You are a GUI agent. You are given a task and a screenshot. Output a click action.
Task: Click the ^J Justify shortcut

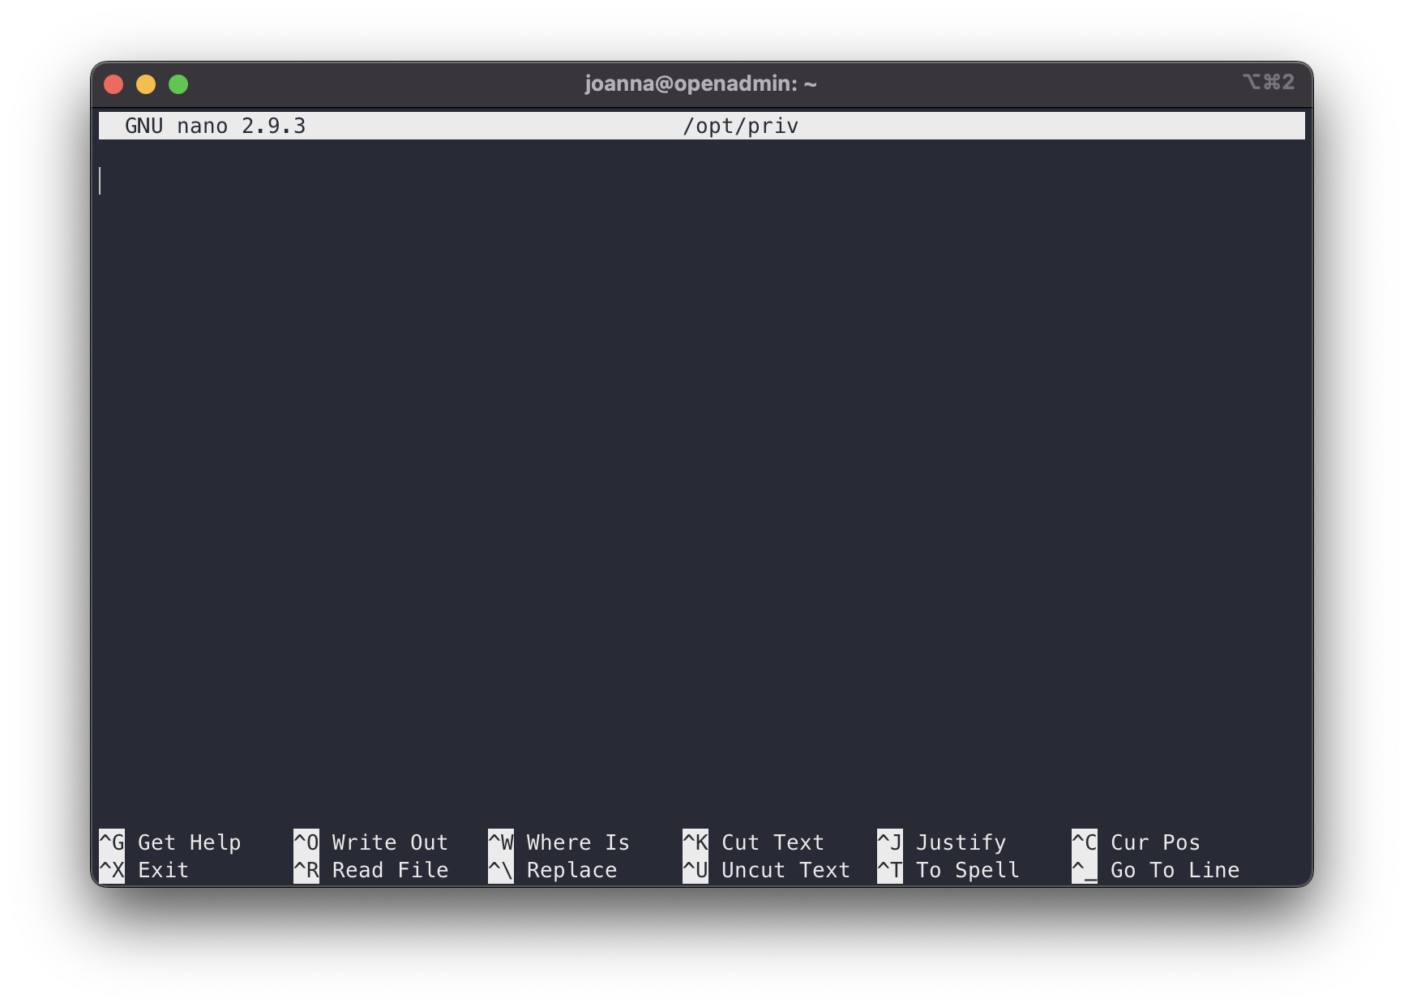[942, 842]
